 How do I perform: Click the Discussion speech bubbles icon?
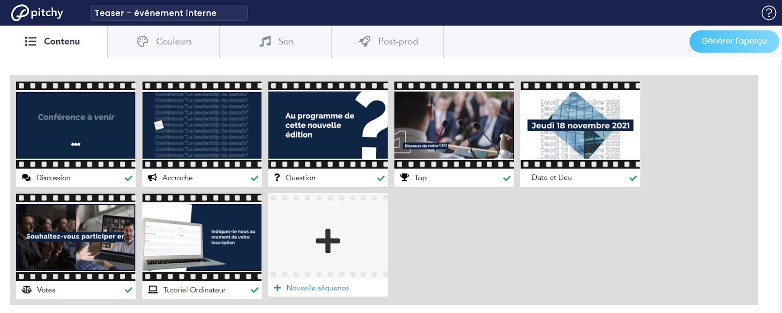tap(26, 178)
